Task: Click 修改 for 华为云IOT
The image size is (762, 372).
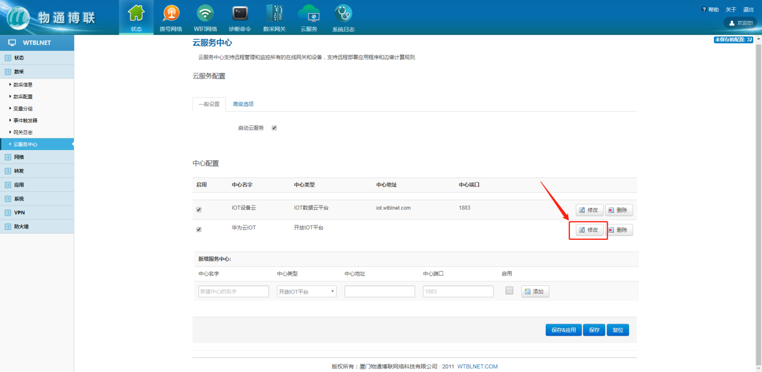Action: 589,230
